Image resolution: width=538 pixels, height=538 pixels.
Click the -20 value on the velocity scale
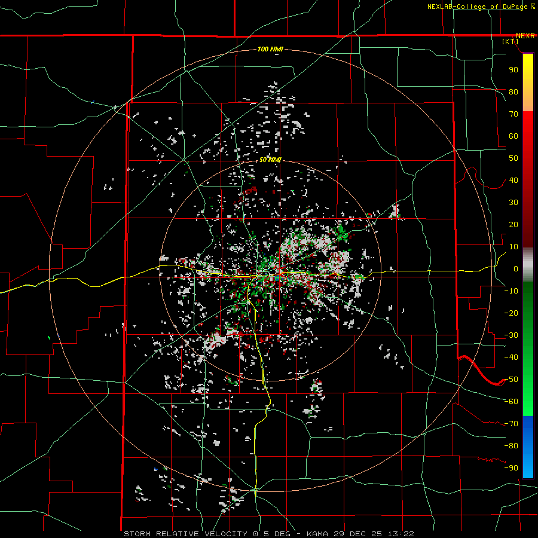click(511, 313)
